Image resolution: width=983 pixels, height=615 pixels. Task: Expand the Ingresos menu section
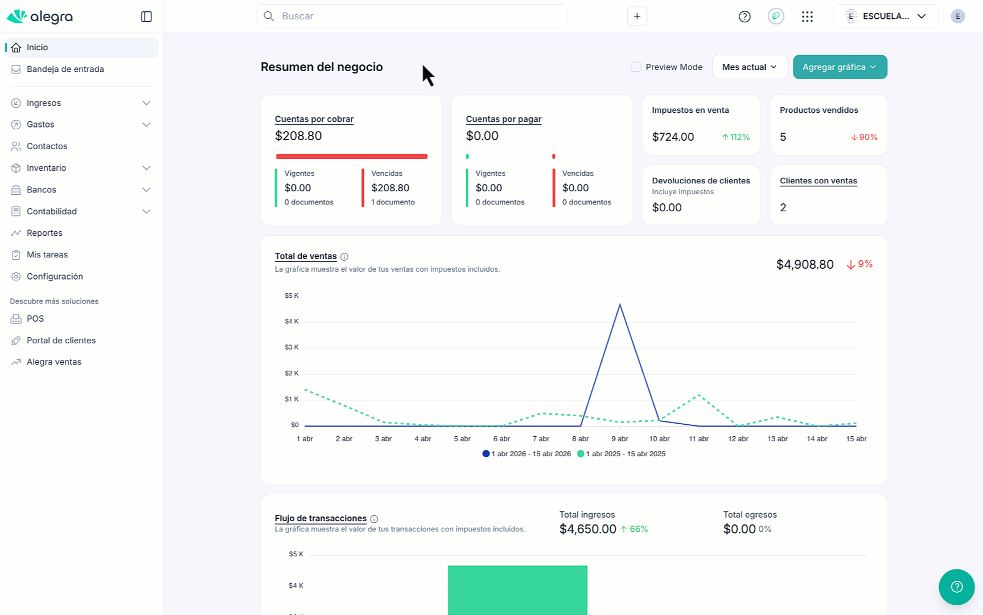[81, 103]
